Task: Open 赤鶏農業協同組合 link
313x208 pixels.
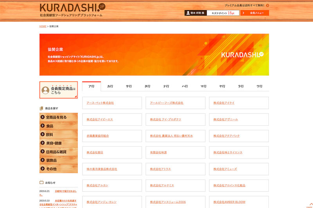Action: point(97,136)
